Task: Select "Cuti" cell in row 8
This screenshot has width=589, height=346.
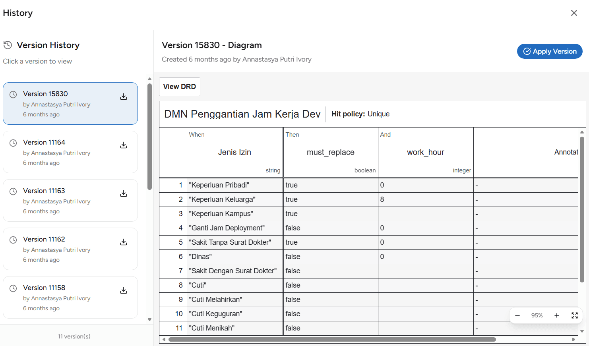Action: 234,285
